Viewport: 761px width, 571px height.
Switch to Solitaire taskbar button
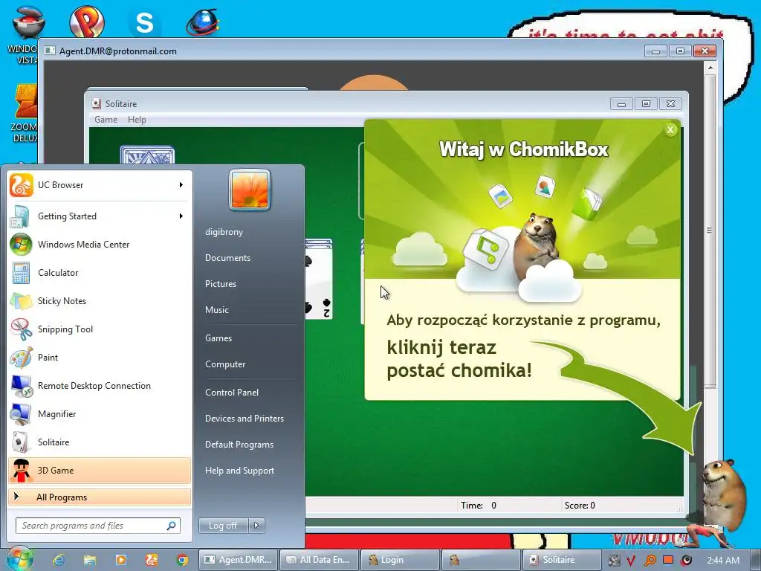[x=560, y=560]
